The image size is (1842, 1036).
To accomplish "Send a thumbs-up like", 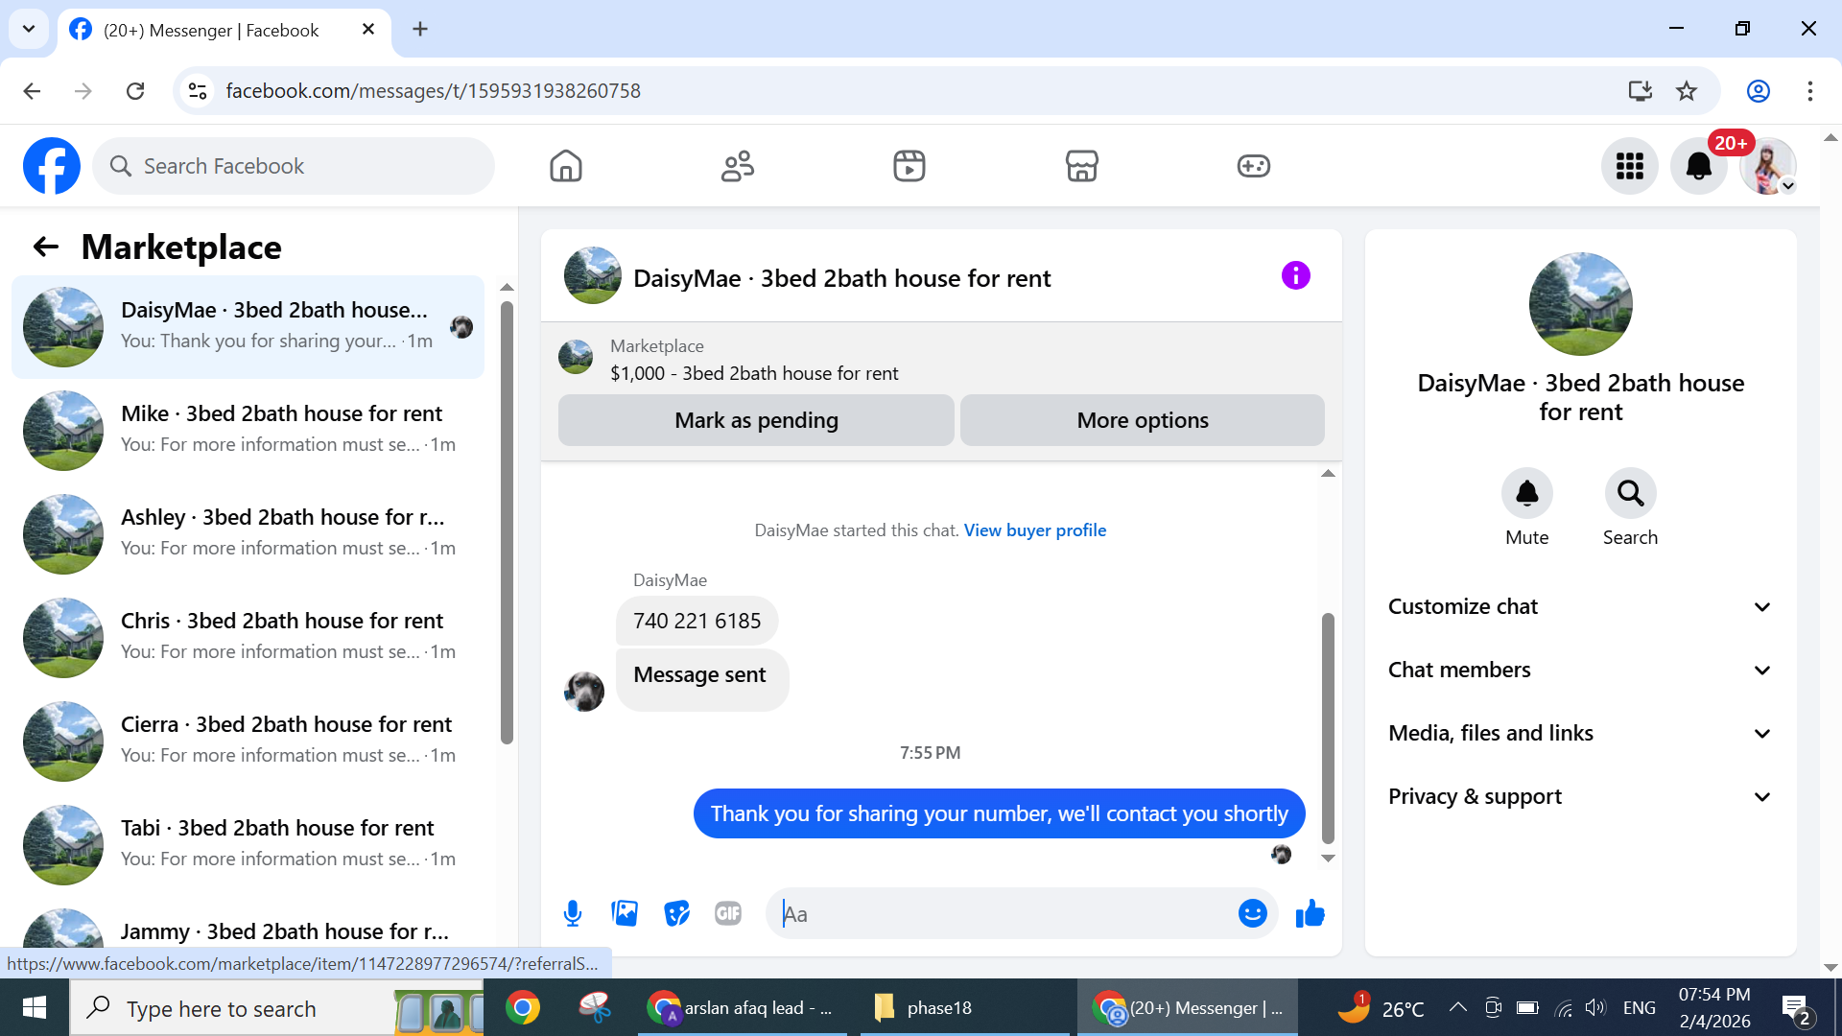I will [1310, 913].
